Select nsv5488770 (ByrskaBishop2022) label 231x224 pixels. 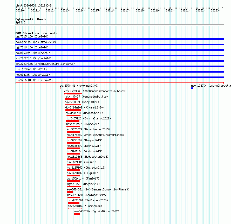[97, 211]
